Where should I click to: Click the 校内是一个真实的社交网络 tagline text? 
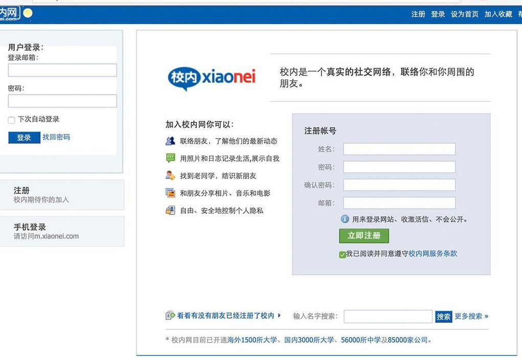(x=377, y=77)
